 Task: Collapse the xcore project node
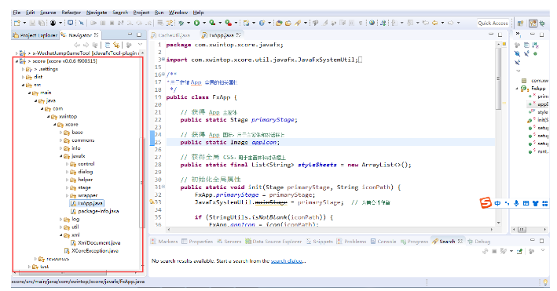point(16,61)
